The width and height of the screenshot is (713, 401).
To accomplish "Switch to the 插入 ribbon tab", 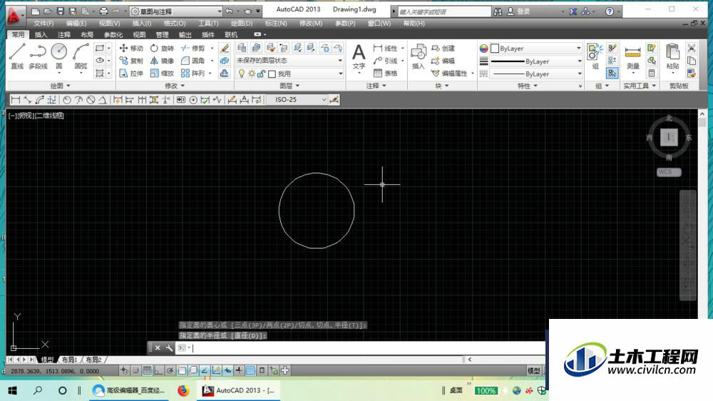I will pyautogui.click(x=41, y=34).
